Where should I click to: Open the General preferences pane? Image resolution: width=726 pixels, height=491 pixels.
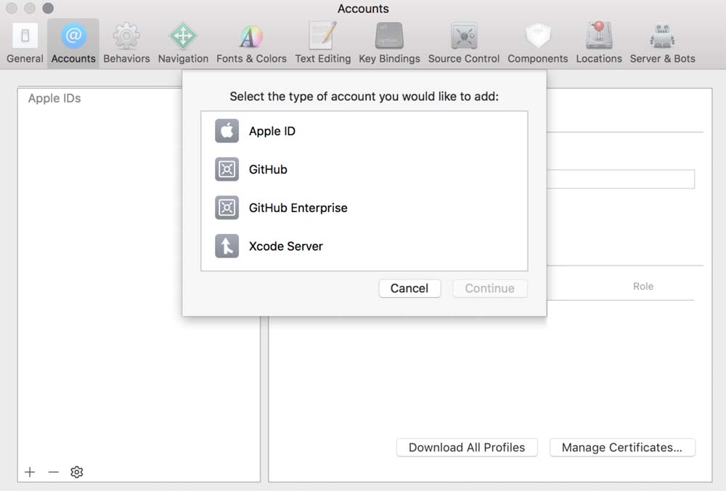pyautogui.click(x=25, y=43)
